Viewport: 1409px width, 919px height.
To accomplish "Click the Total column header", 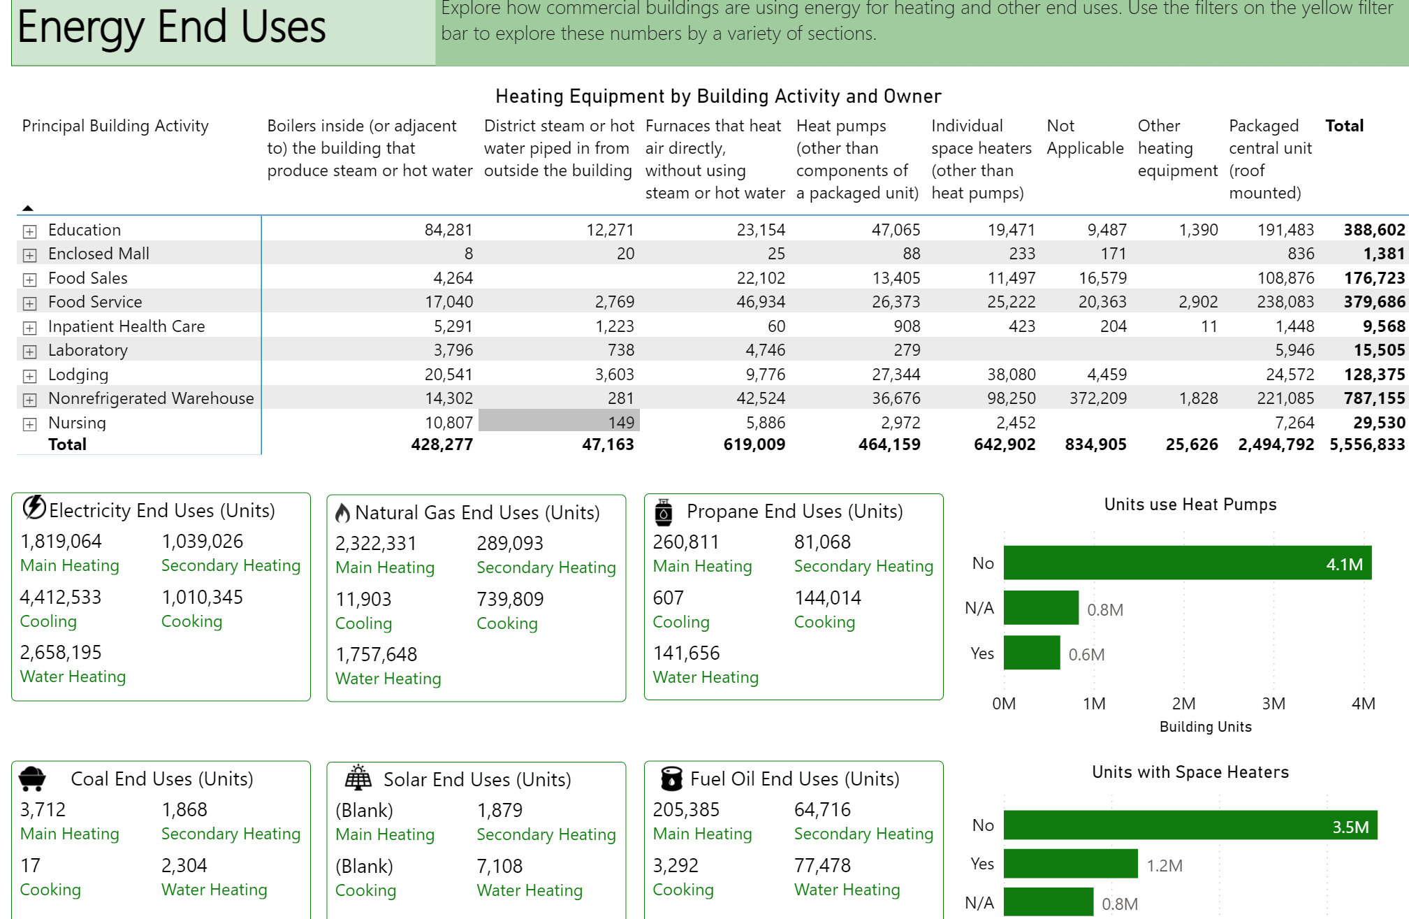I will pos(1344,126).
